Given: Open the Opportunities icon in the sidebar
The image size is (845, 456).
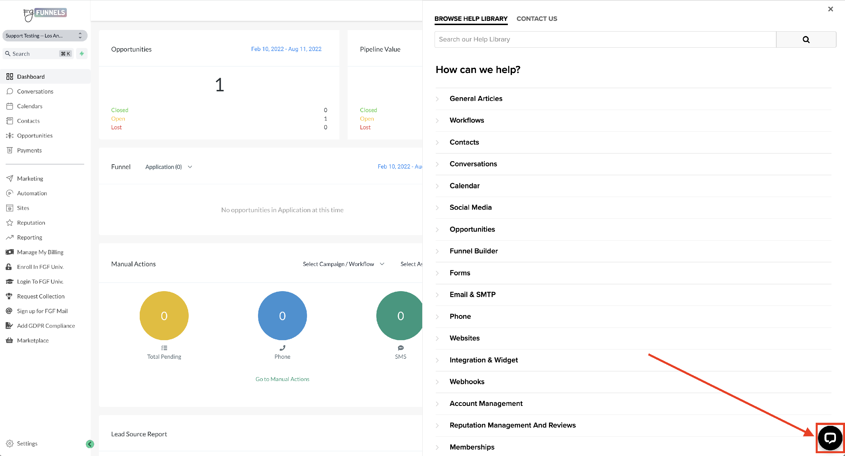Looking at the screenshot, I should (10, 135).
